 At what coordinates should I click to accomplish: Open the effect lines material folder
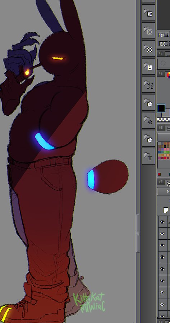[148, 84]
